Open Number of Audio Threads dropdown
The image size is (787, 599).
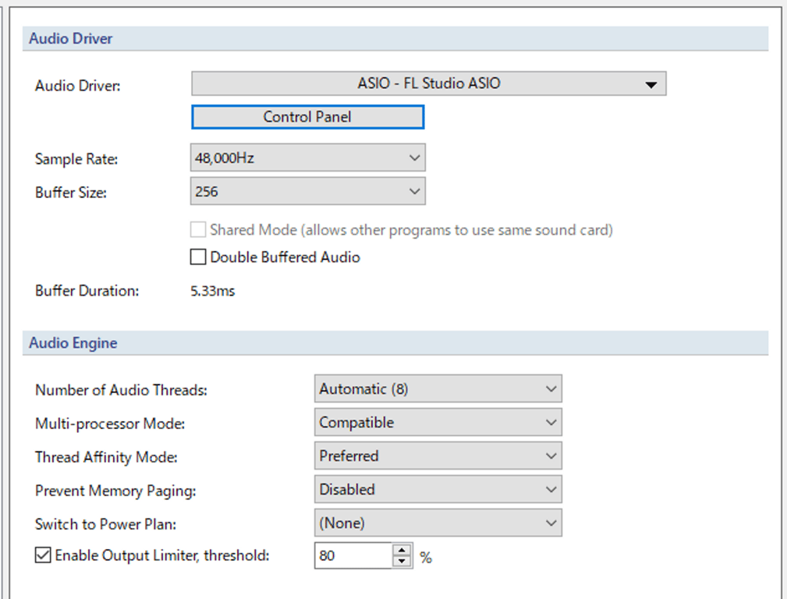pyautogui.click(x=438, y=388)
